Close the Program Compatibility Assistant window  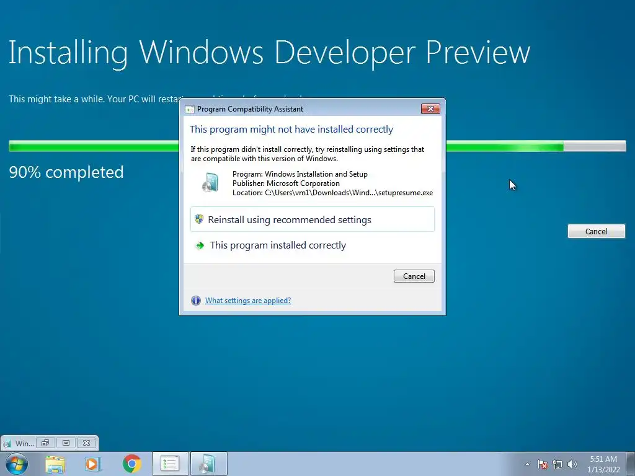pyautogui.click(x=430, y=108)
